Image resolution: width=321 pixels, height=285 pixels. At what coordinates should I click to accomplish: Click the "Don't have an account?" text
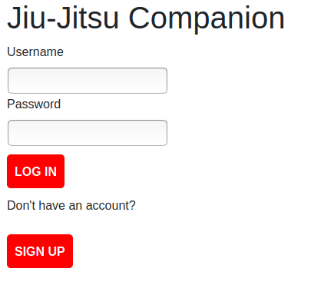(x=71, y=205)
